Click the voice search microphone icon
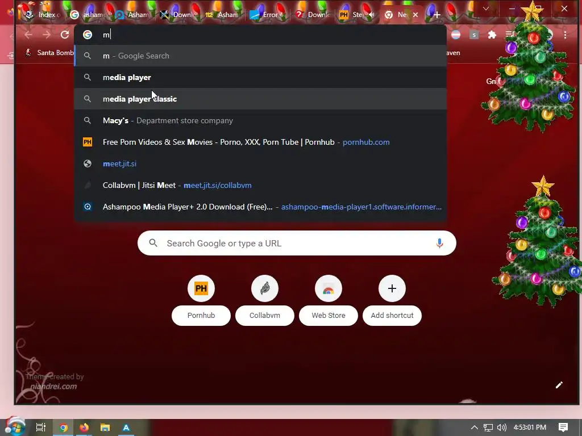 tap(439, 243)
